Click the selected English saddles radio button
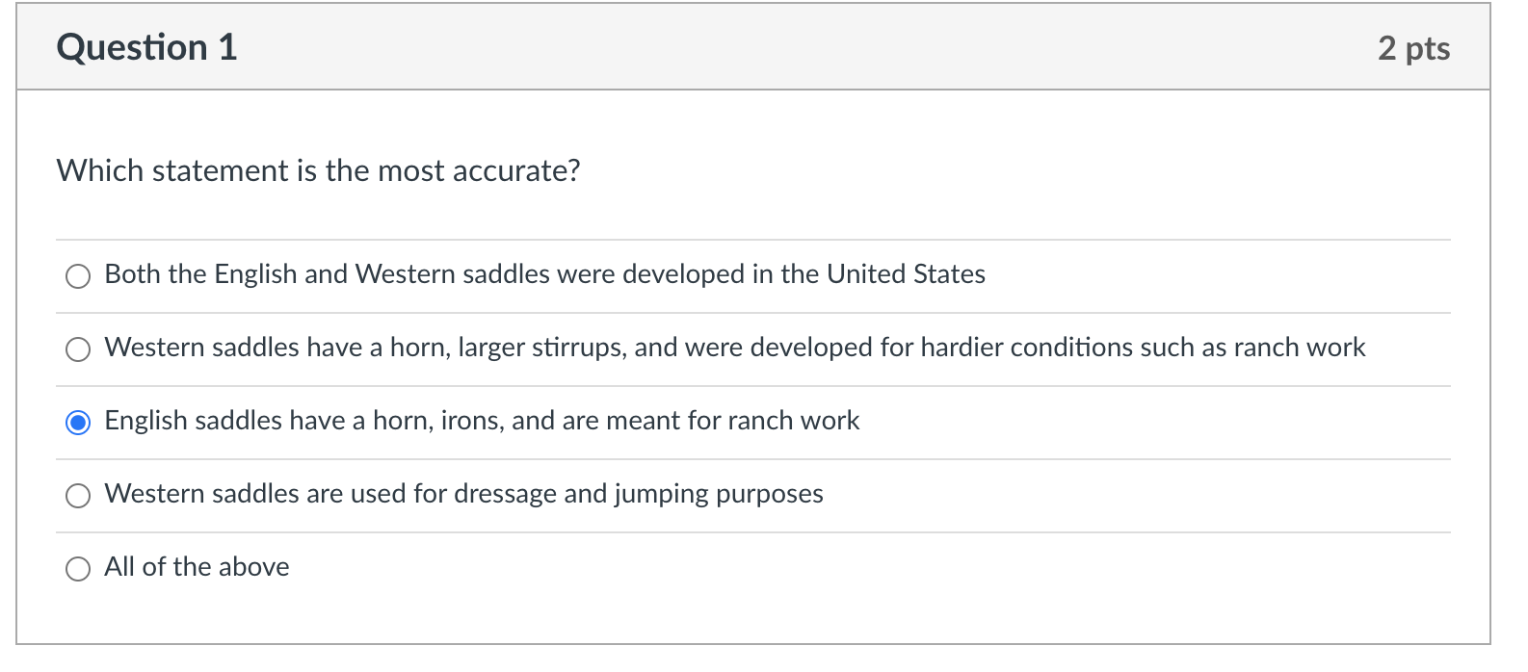Viewport: 1528px width, 672px height. (78, 423)
